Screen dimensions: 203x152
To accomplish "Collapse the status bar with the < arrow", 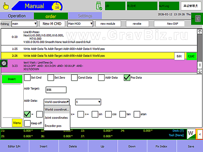I will click(200, 134).
